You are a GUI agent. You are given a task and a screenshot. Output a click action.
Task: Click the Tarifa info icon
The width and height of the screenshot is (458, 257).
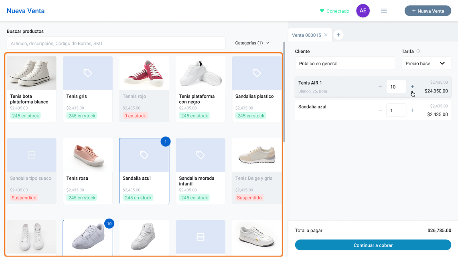pos(418,51)
